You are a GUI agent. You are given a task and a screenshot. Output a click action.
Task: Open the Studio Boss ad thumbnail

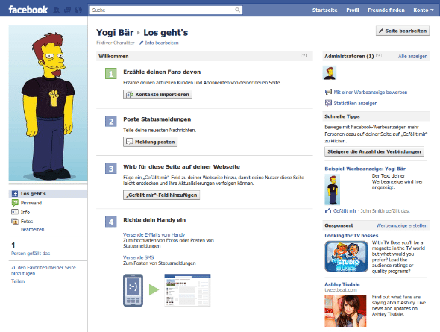(x=346, y=257)
